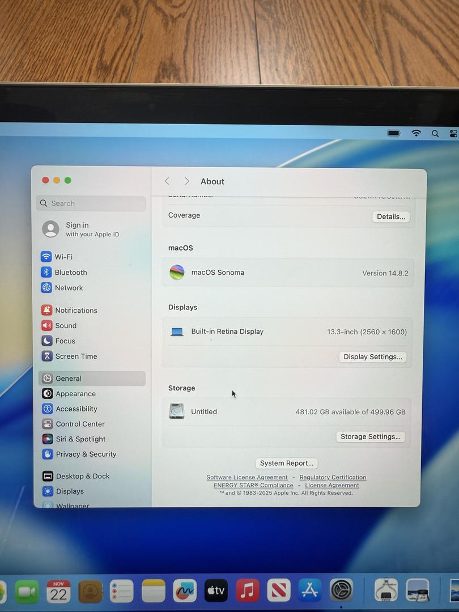
Task: Open Wi-Fi settings in sidebar
Action: click(x=57, y=257)
